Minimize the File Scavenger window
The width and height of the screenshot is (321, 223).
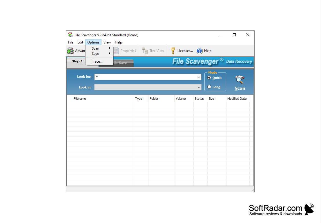pyautogui.click(x=221, y=35)
